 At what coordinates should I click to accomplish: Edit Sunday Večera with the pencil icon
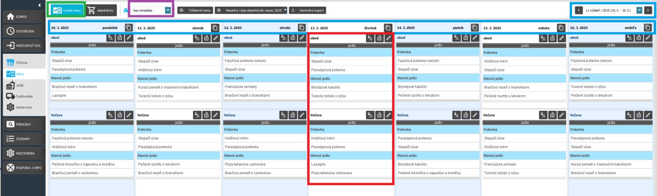648,115
